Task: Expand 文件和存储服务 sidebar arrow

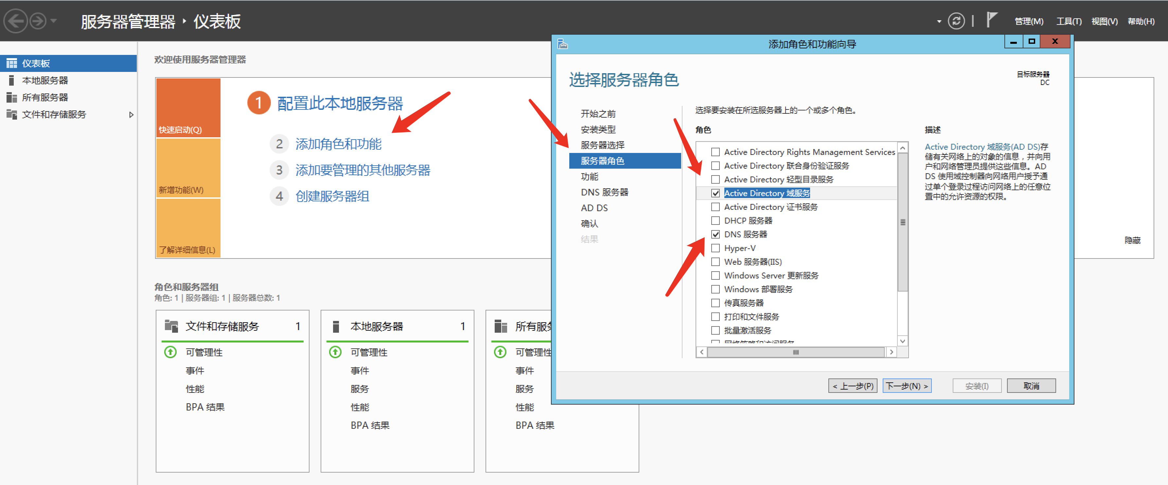Action: pyautogui.click(x=131, y=115)
